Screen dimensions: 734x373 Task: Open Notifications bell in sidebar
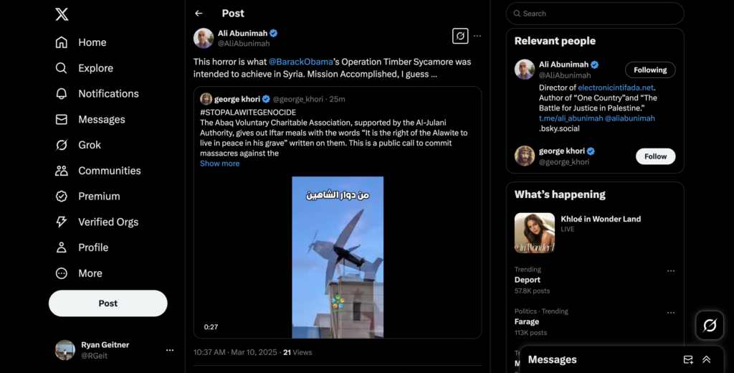tap(62, 94)
